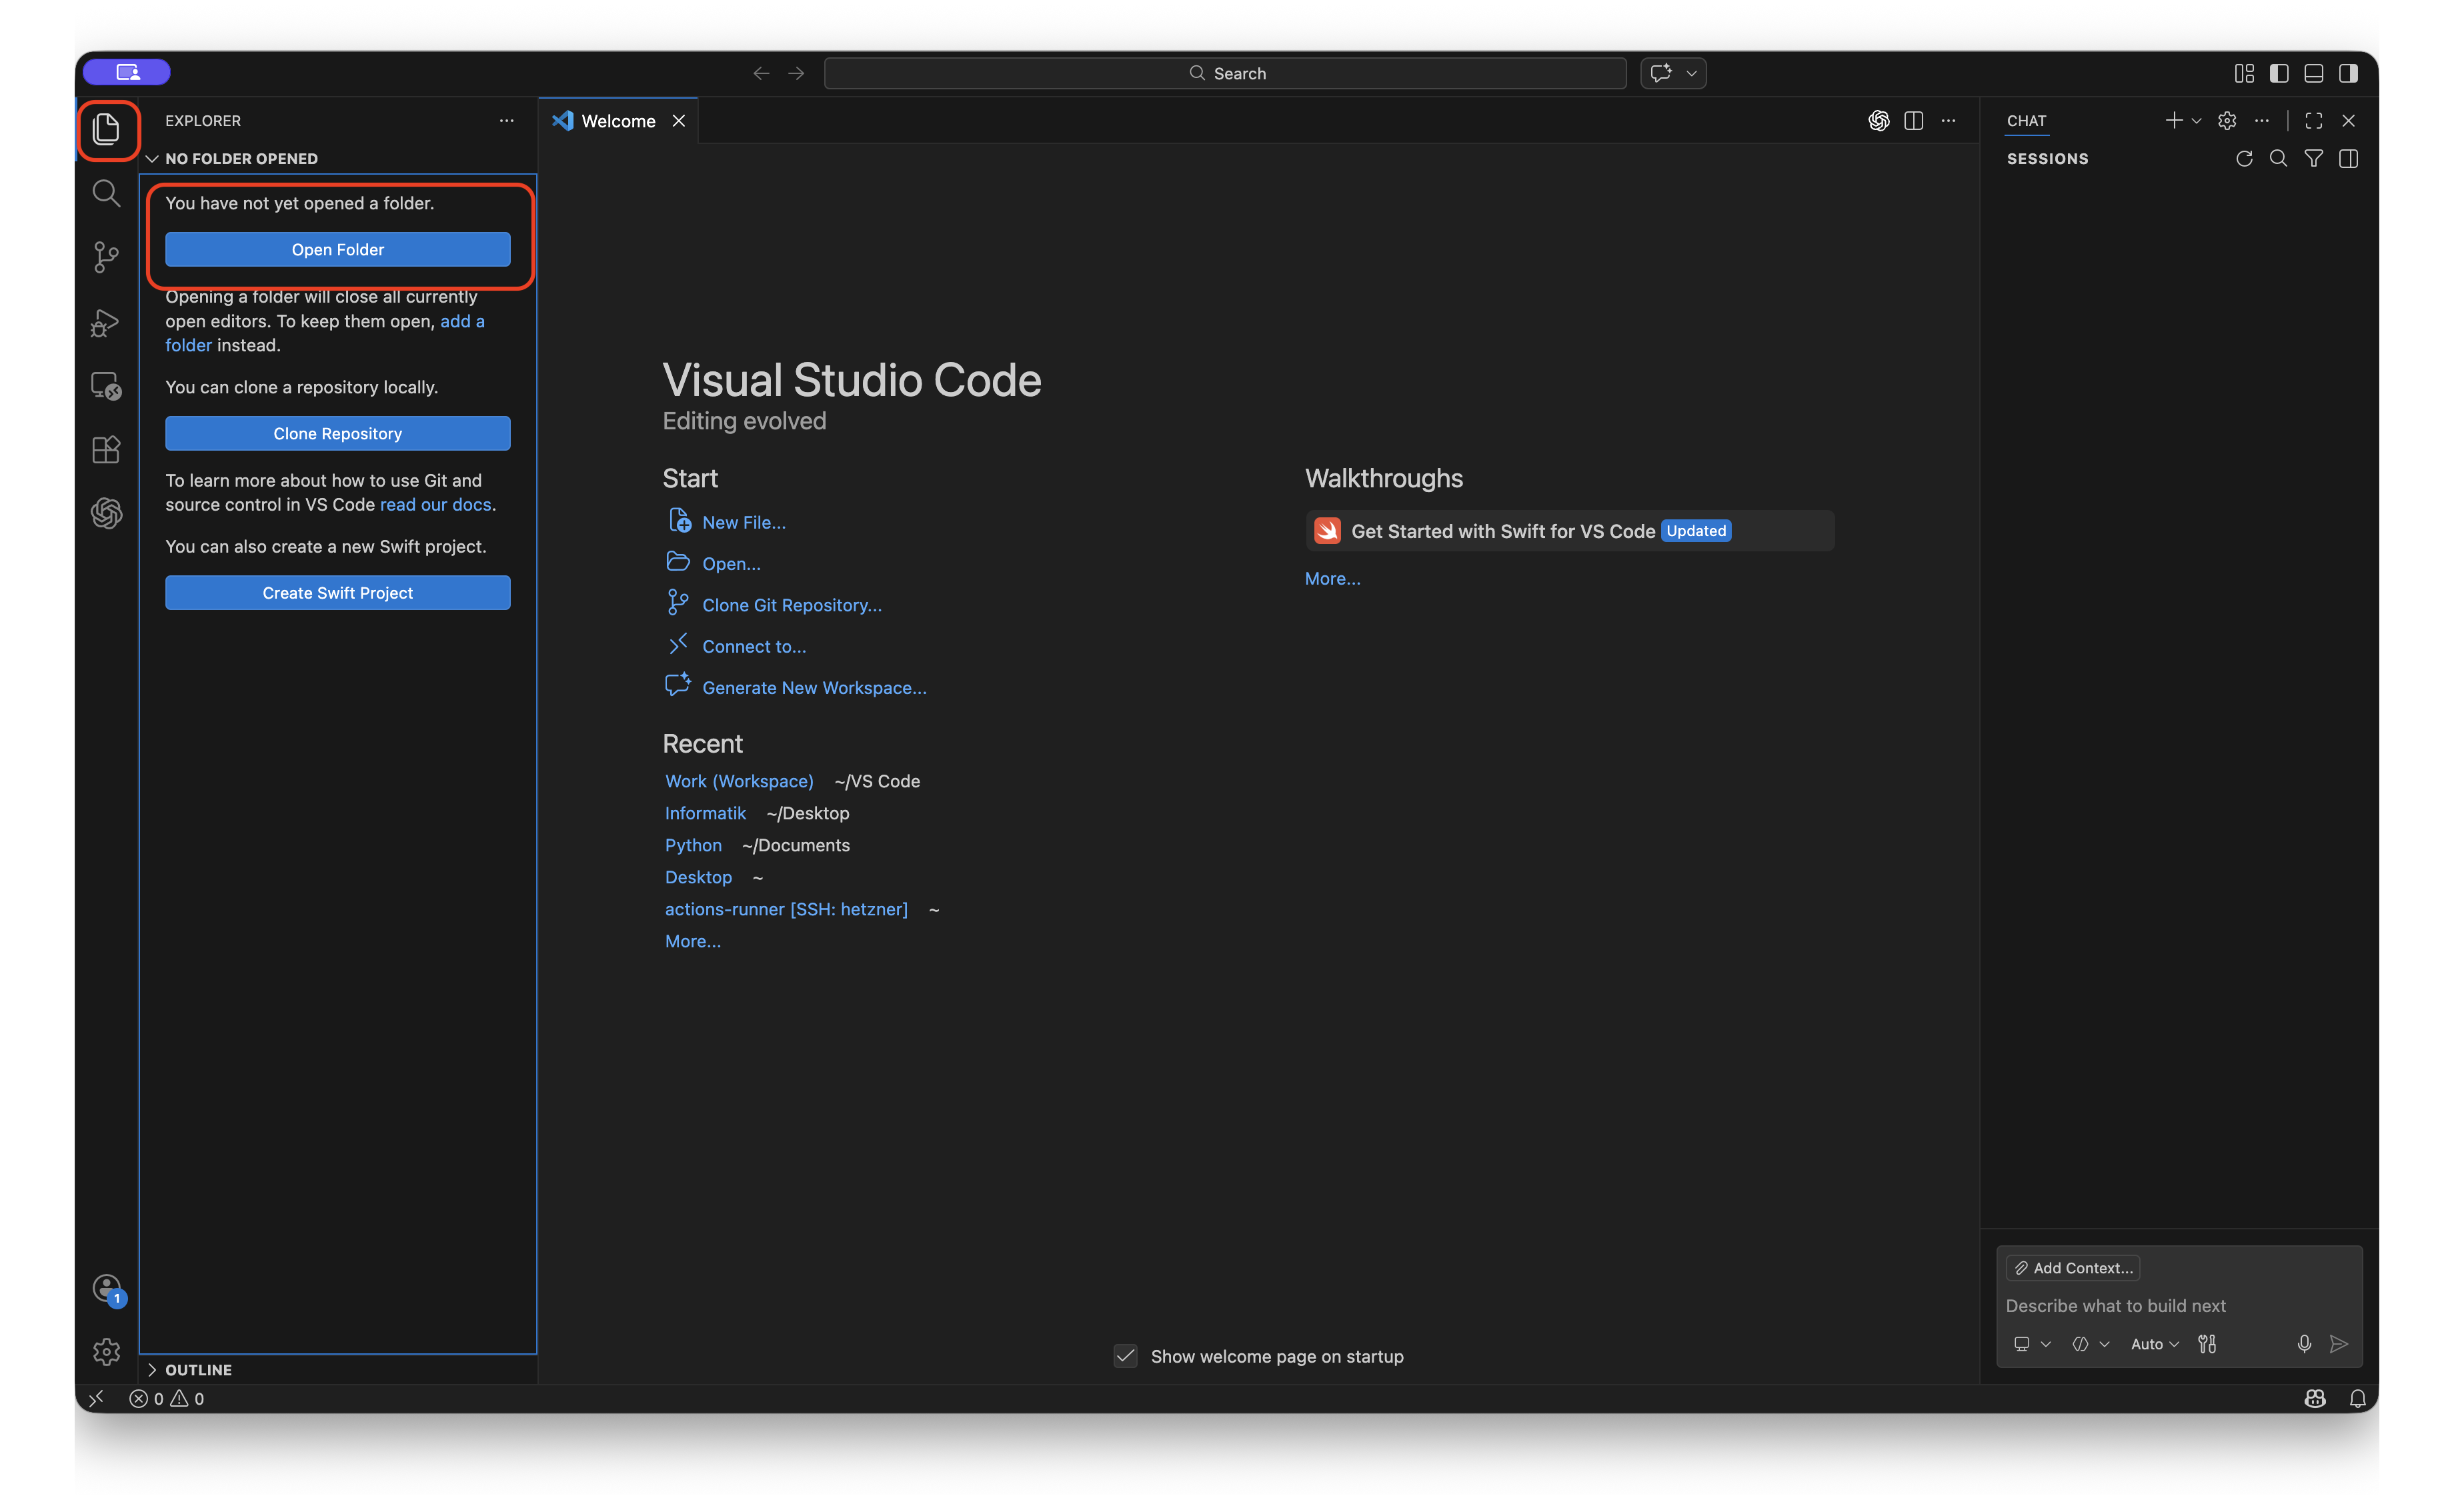Open the notifications bell

click(2358, 1398)
